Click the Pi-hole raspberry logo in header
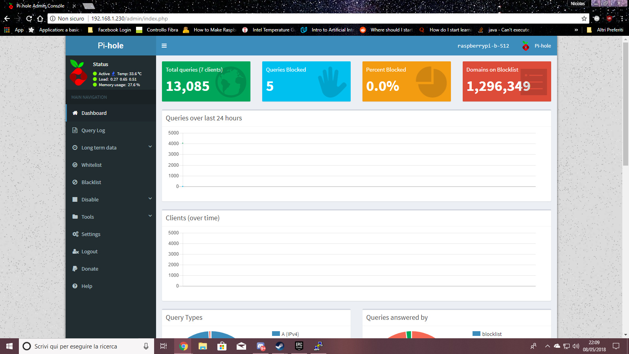Screen dimensions: 629x354 526,46
